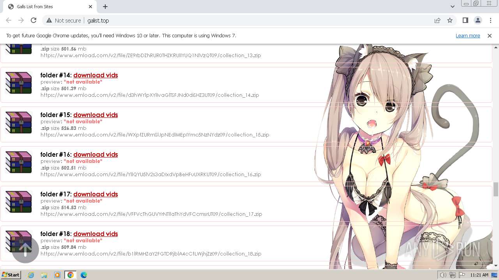
Task: Open the volume speaker tray icon
Action: [443, 275]
